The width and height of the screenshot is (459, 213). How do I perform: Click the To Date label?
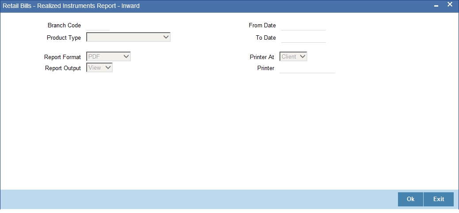[x=266, y=37]
